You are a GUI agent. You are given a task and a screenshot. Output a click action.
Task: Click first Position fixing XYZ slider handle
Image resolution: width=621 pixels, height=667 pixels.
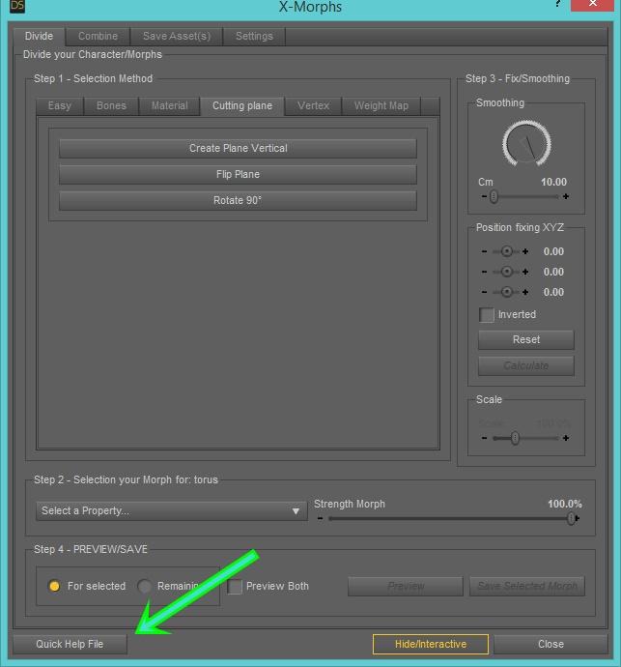(506, 251)
